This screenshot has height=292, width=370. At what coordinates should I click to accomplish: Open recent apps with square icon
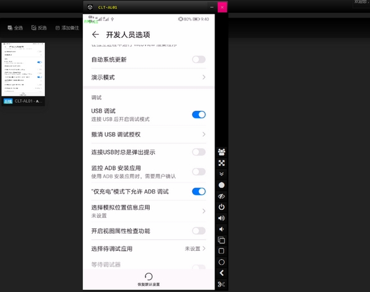pyautogui.click(x=221, y=251)
